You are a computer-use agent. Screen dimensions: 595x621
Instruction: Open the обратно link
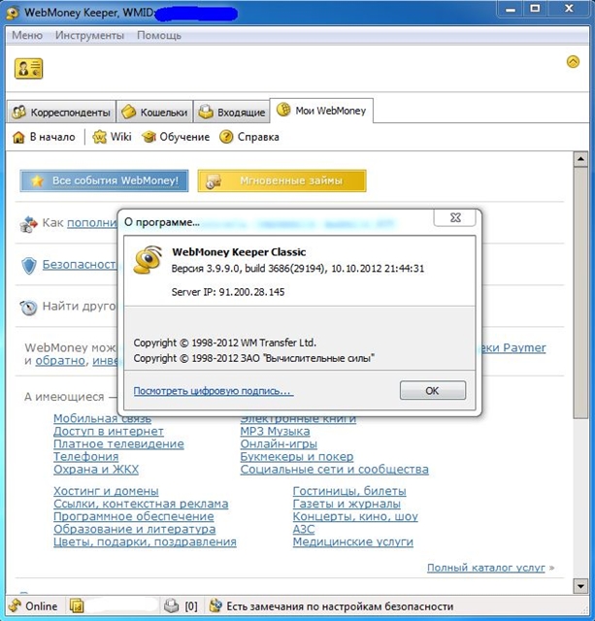coord(60,361)
